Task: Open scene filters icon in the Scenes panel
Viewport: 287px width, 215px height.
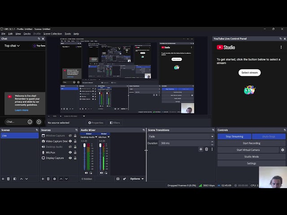Action: (15, 179)
